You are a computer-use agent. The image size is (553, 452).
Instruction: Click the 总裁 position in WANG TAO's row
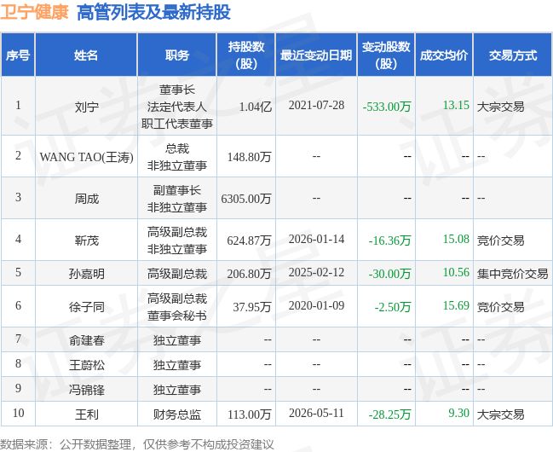(x=177, y=148)
